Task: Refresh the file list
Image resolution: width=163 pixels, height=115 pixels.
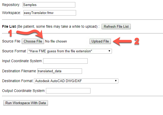Action: click(116, 26)
